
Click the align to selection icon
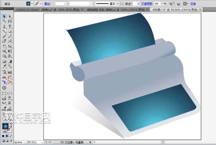tap(185, 4)
